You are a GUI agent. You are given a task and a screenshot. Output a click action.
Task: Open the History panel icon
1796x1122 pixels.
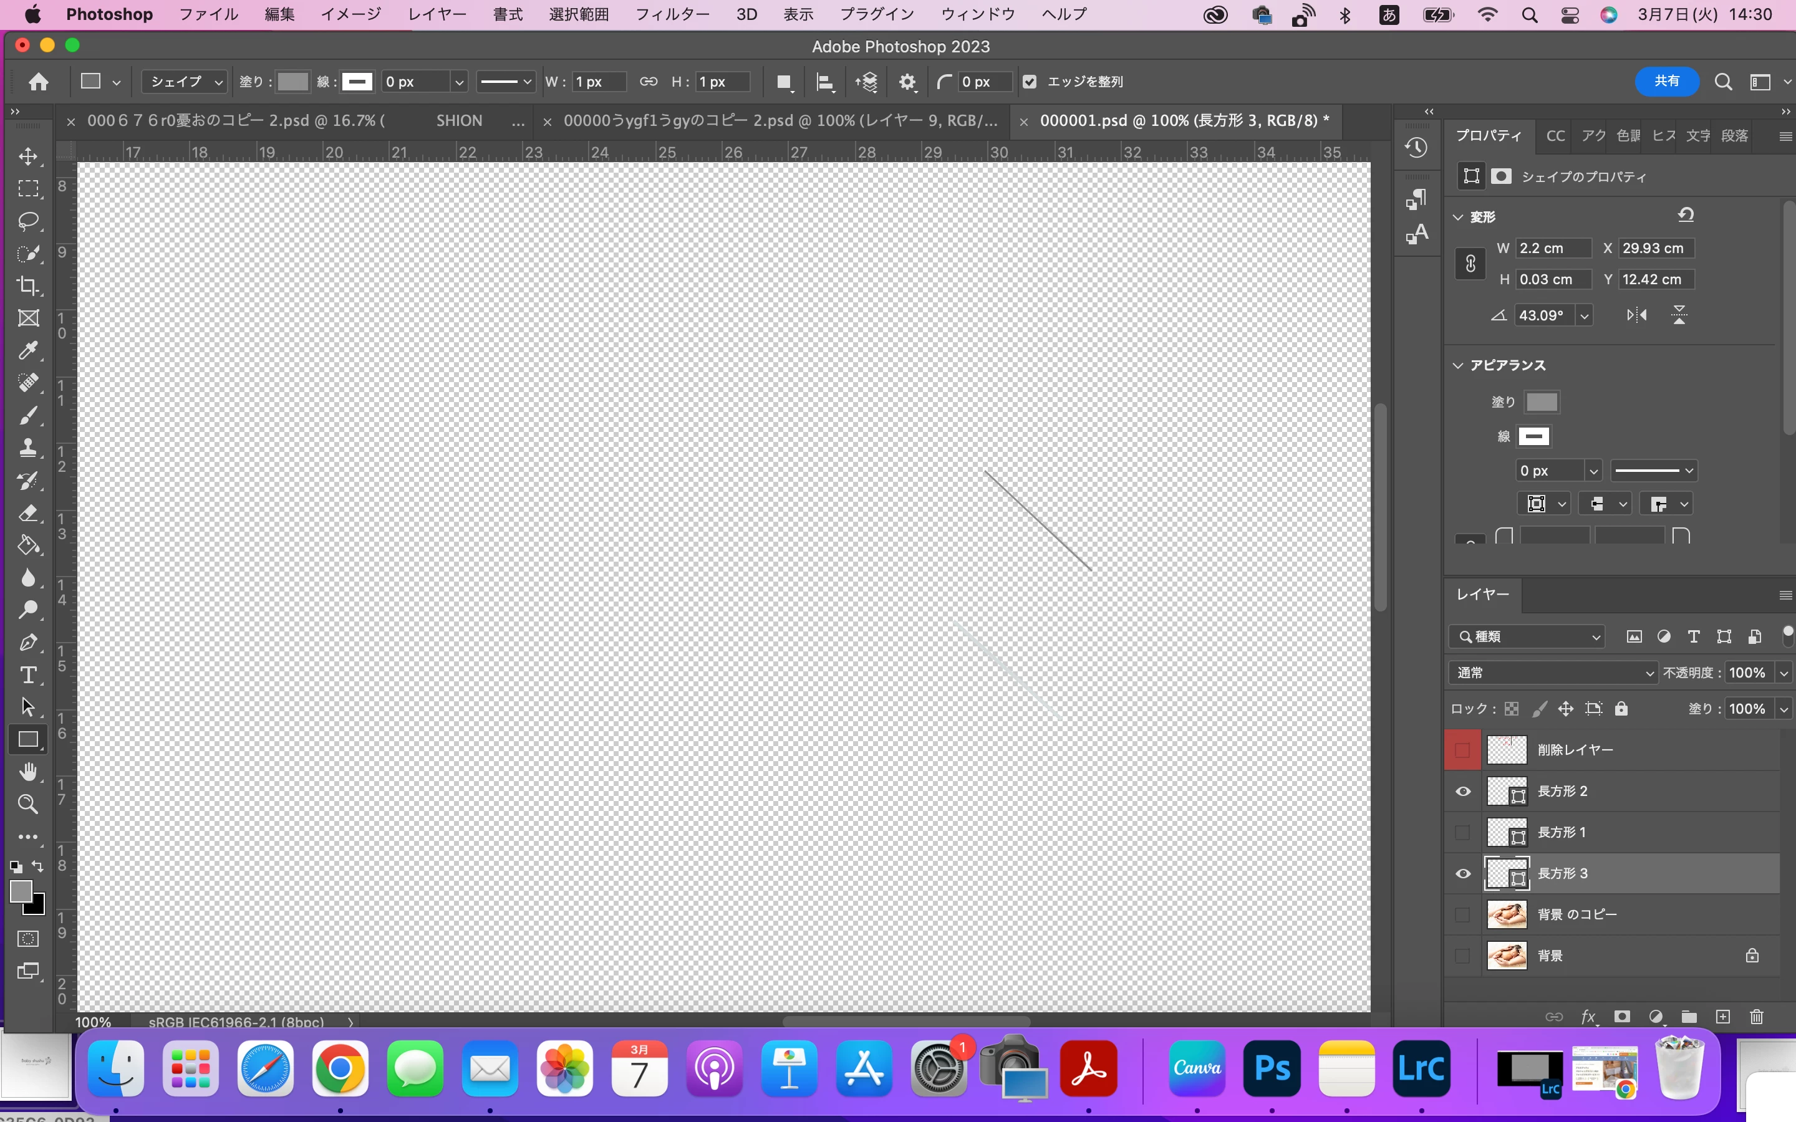coord(1416,148)
